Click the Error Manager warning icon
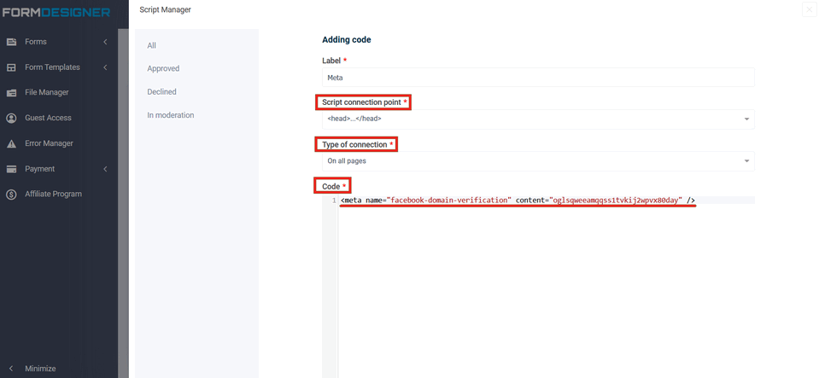 (x=11, y=143)
